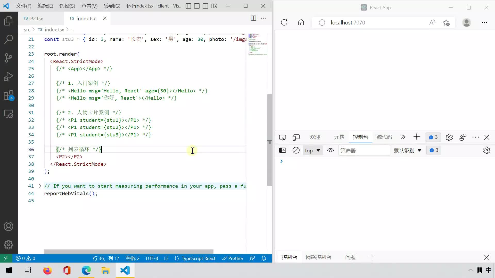Open the remote window indicator in status bar
Viewport: 495px width, 278px height.
[x=6, y=258]
